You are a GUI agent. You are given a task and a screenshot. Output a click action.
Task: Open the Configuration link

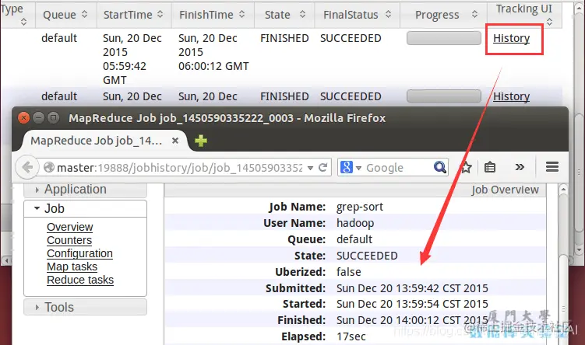pos(79,253)
